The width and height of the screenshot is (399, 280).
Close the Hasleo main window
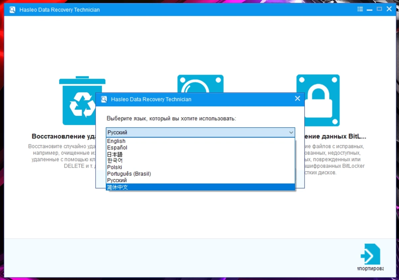(389, 9)
